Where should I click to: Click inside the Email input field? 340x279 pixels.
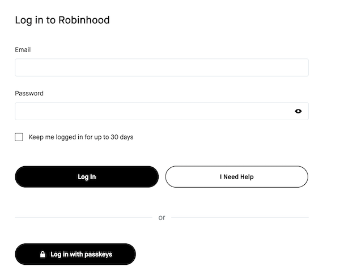[161, 67]
